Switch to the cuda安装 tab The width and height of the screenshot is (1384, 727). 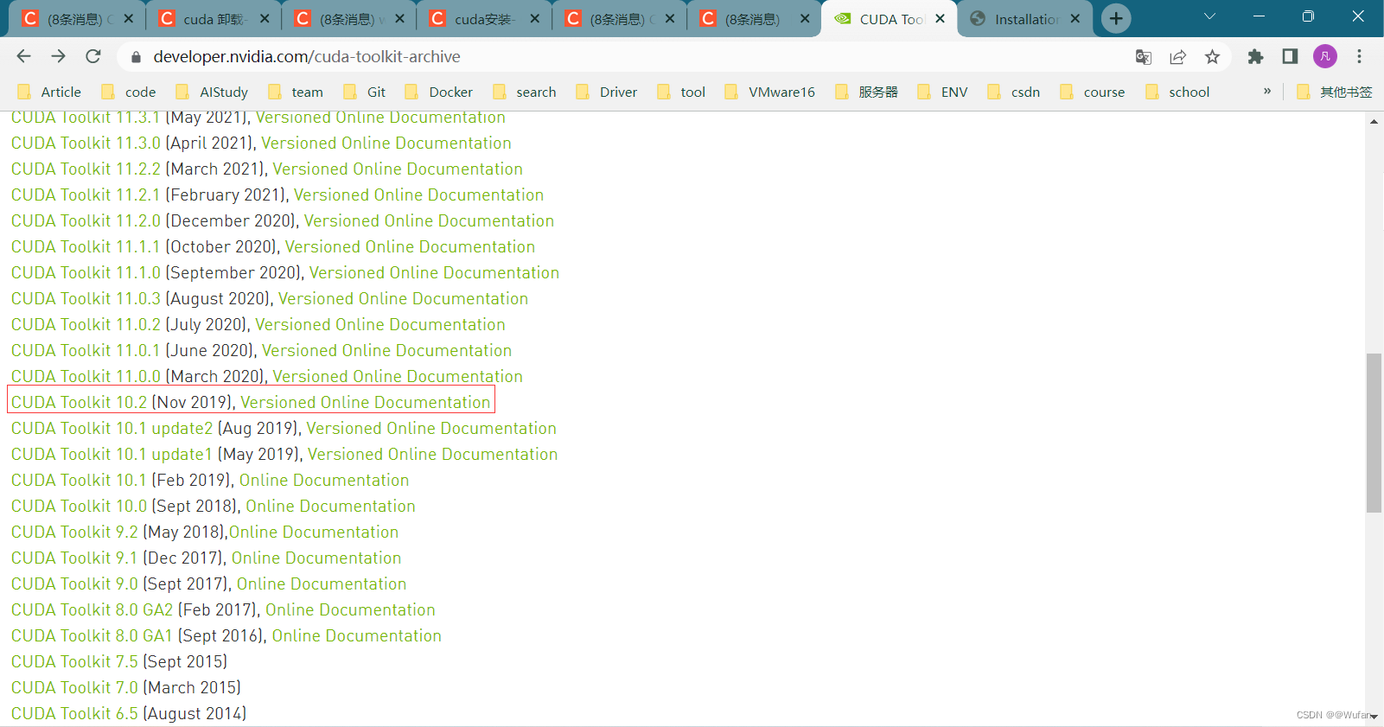tap(484, 18)
